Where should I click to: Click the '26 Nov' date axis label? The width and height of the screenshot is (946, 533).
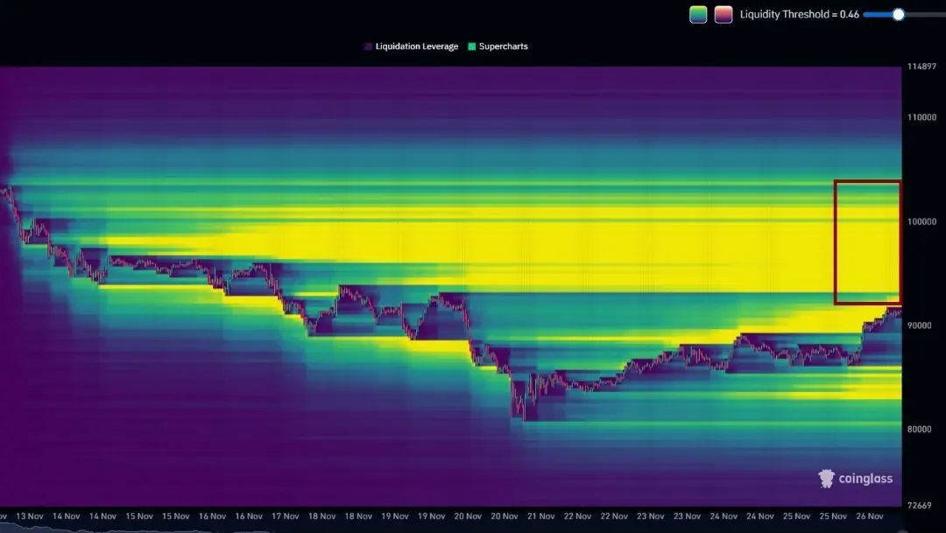[870, 516]
